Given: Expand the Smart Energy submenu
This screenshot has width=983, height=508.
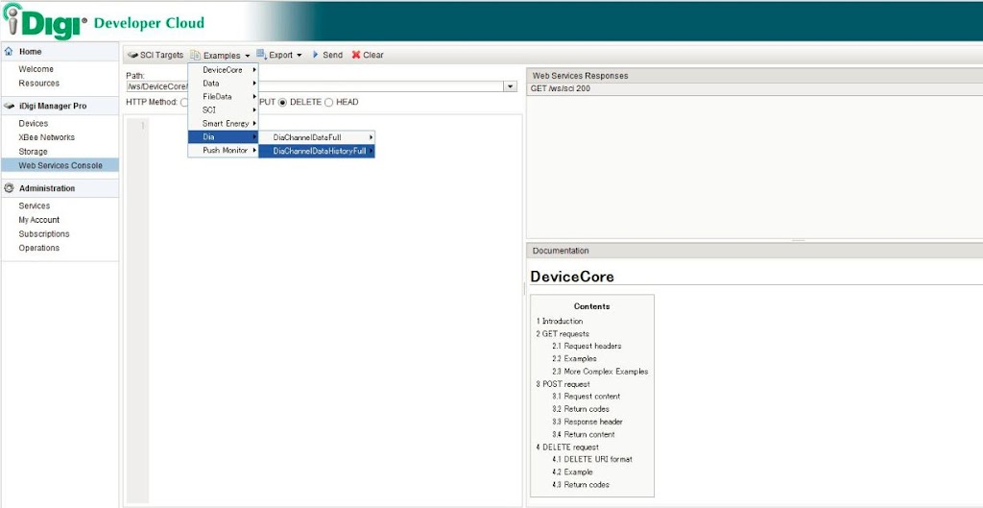Looking at the screenshot, I should pos(224,124).
